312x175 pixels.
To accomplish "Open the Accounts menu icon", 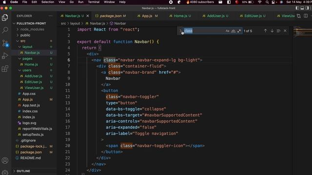I will click(5, 160).
